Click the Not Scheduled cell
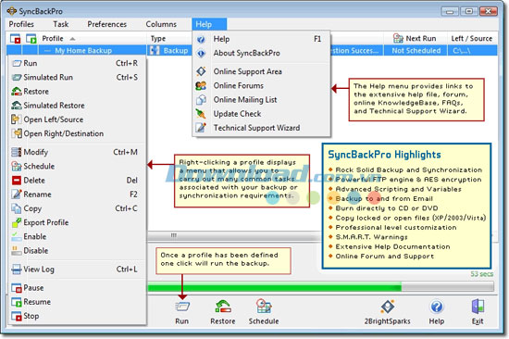This screenshot has width=509, height=339. pos(416,50)
